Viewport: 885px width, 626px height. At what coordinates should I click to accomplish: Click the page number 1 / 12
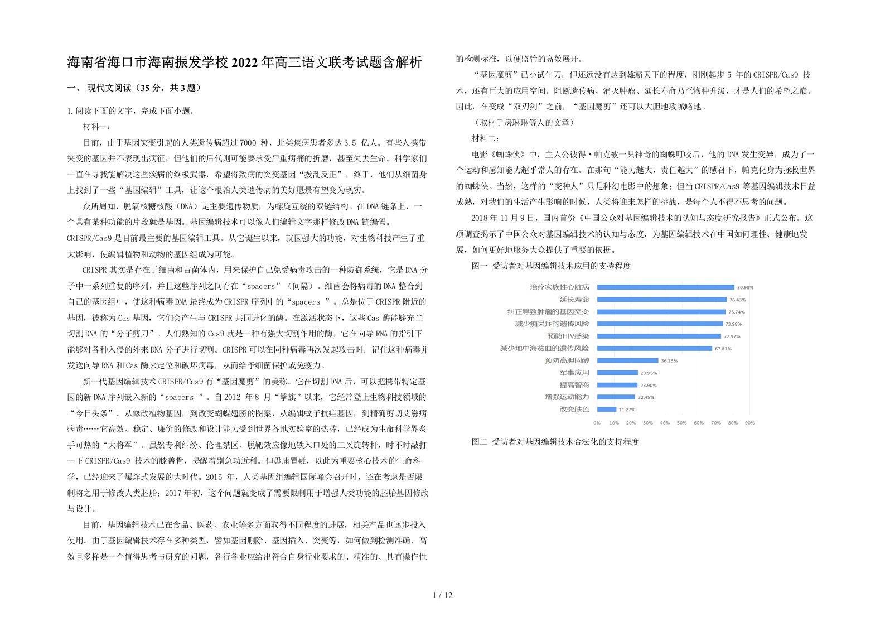(x=443, y=595)
